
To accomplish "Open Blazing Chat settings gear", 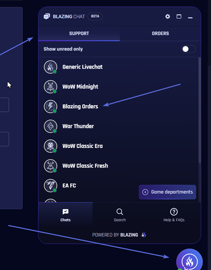I will pos(168,17).
